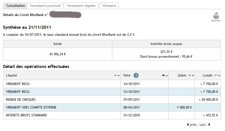
Task: Select VIREMENT RECU row dated 13/10/2011
Action: (112, 92)
